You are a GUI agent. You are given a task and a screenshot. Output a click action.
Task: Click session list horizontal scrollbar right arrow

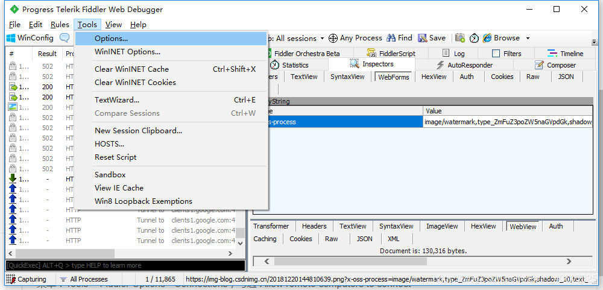pyautogui.click(x=230, y=253)
